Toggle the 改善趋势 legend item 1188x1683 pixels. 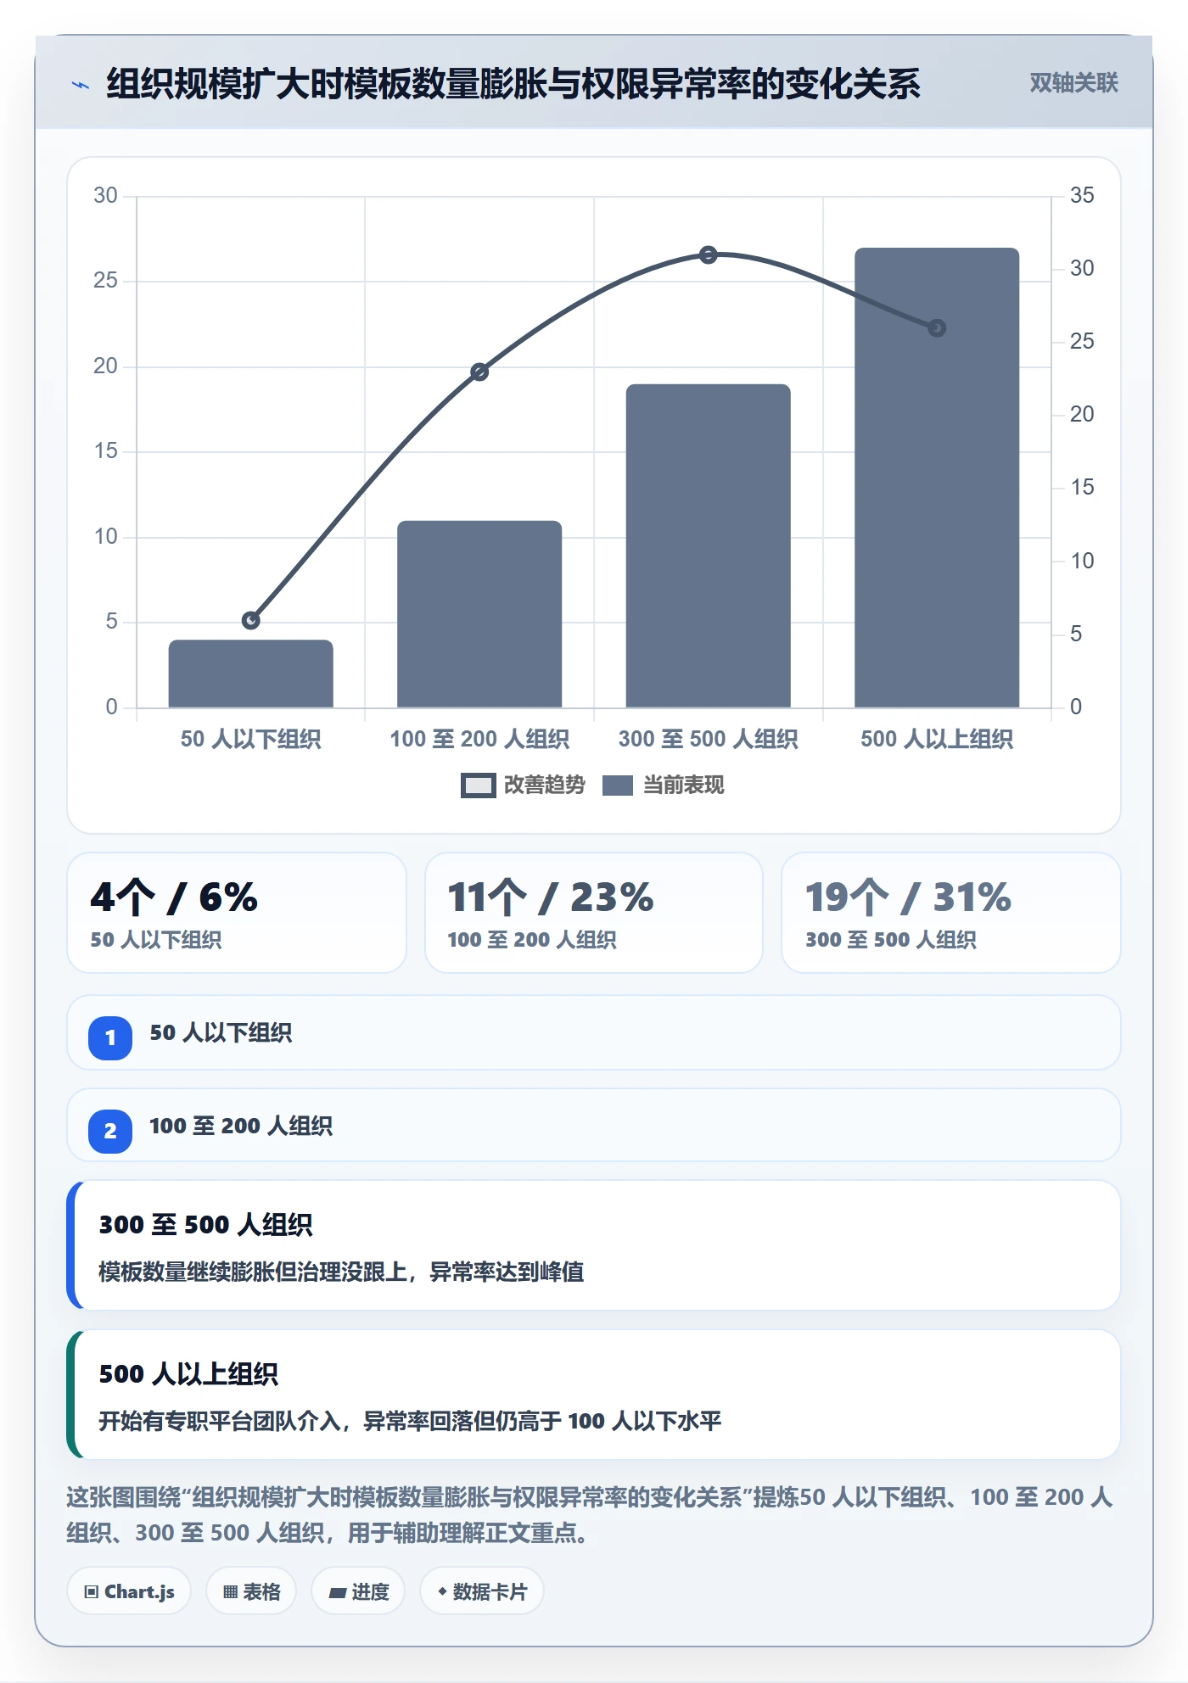click(524, 786)
